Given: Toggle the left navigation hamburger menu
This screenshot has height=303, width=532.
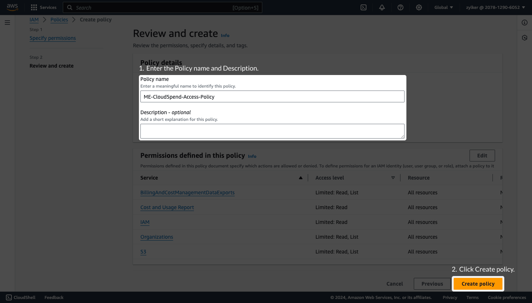Looking at the screenshot, I should tap(7, 22).
